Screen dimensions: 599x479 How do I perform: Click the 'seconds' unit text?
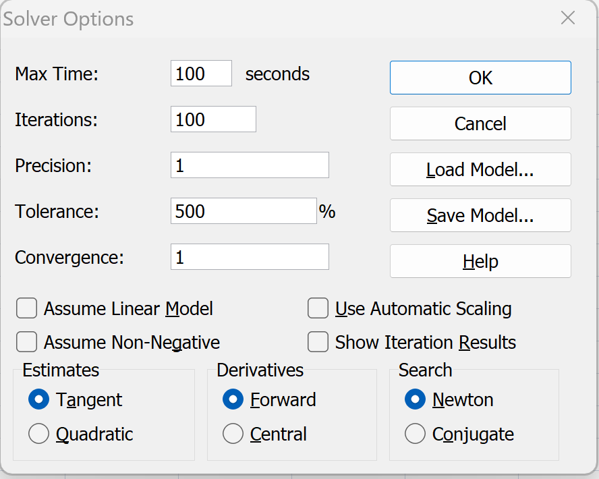point(277,74)
